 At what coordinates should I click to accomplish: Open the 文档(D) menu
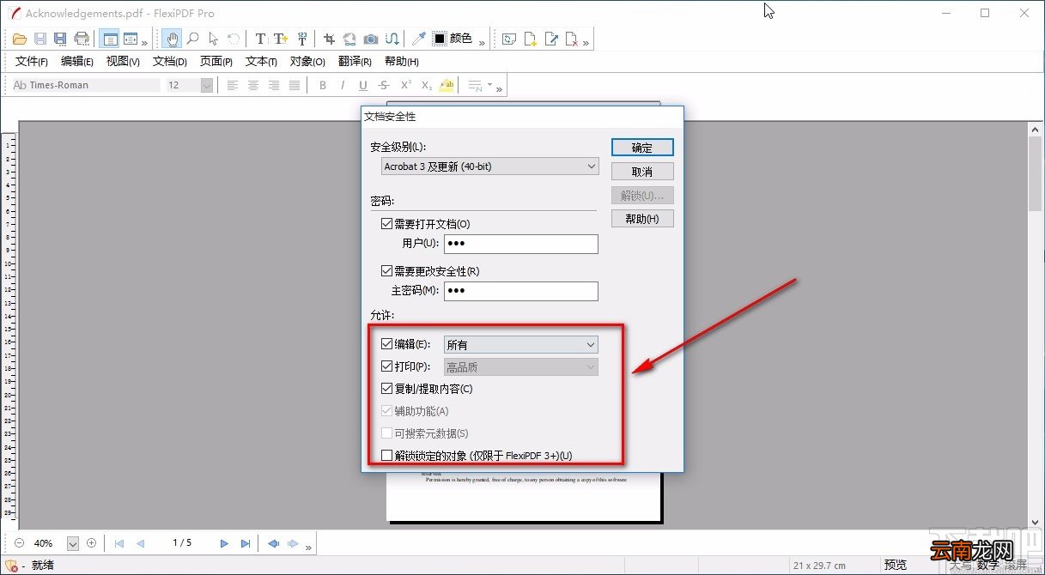coord(170,62)
